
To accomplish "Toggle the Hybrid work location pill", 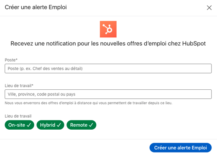I will click(x=50, y=125).
